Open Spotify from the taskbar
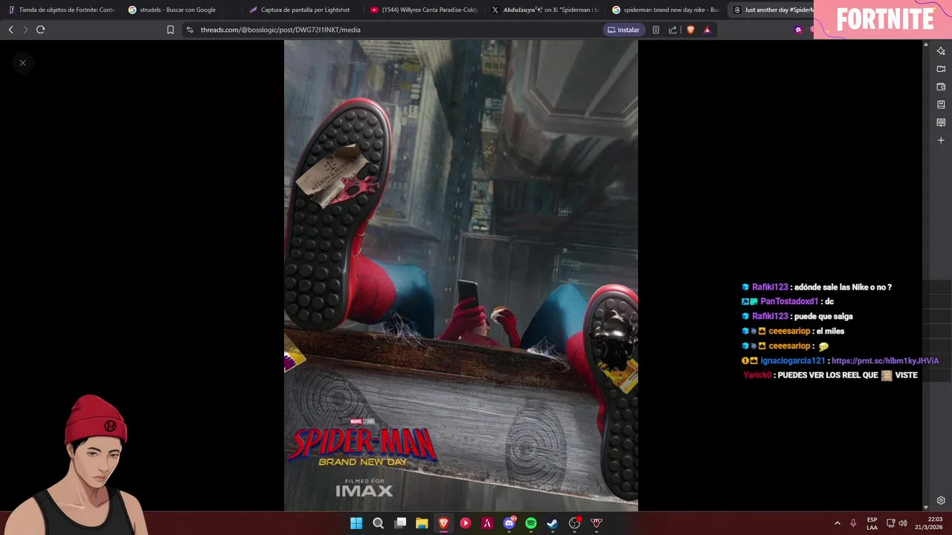Image resolution: width=952 pixels, height=535 pixels. coord(531,523)
